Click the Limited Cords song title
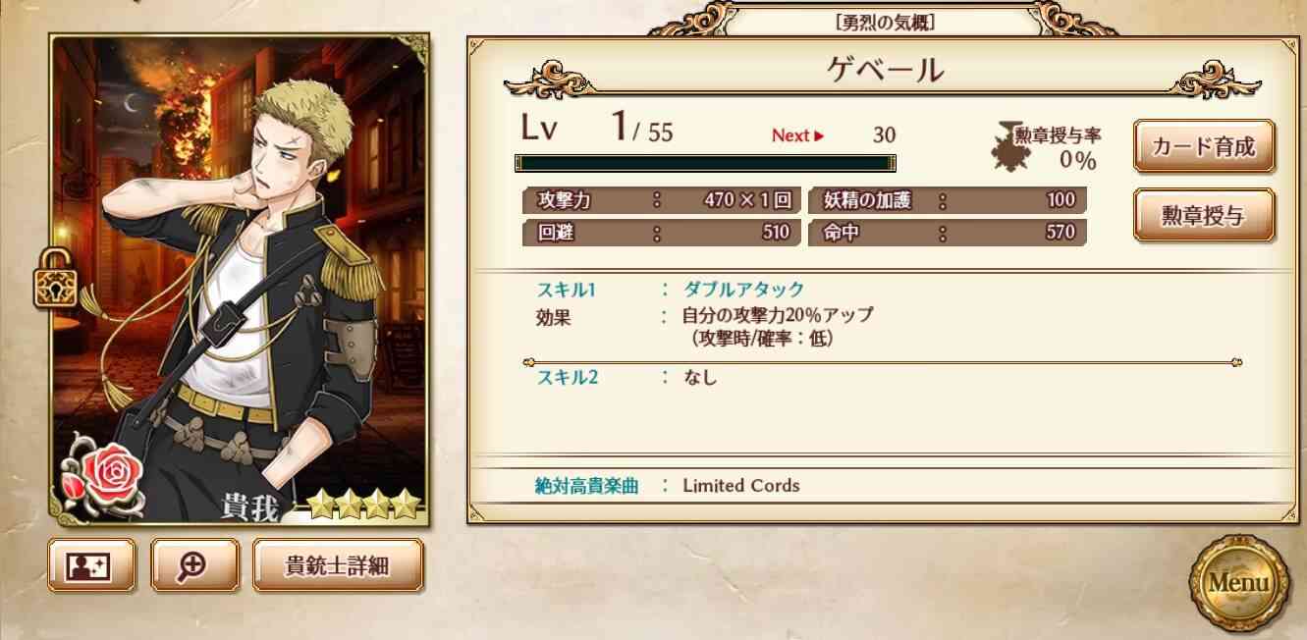The image size is (1307, 640). tap(741, 485)
